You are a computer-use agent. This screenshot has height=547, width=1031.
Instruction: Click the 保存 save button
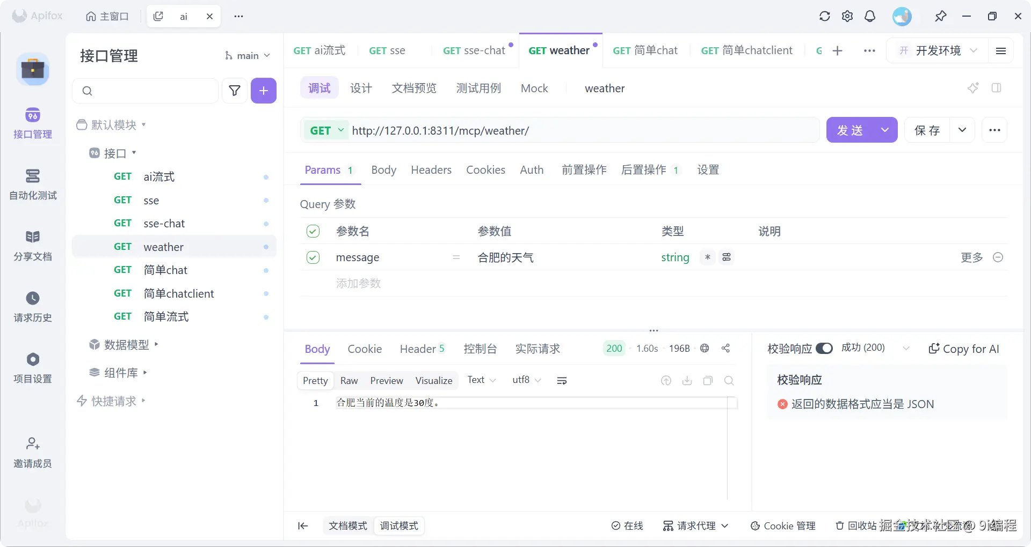click(x=927, y=130)
